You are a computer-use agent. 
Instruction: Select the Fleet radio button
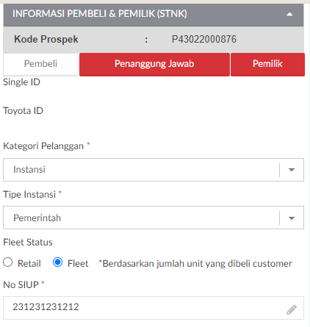[58, 262]
